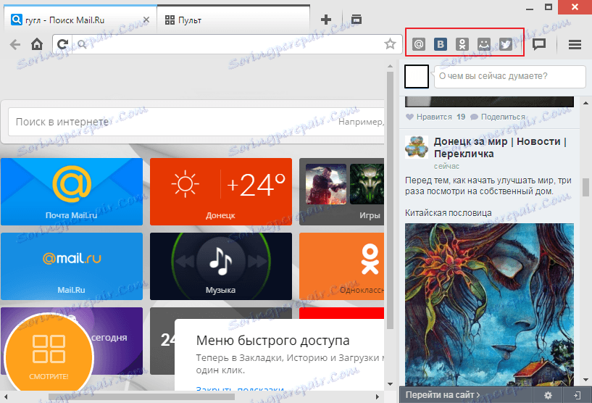Open Mail.ru @ social panel icon
Image resolution: width=592 pixels, height=403 pixels.
[418, 44]
